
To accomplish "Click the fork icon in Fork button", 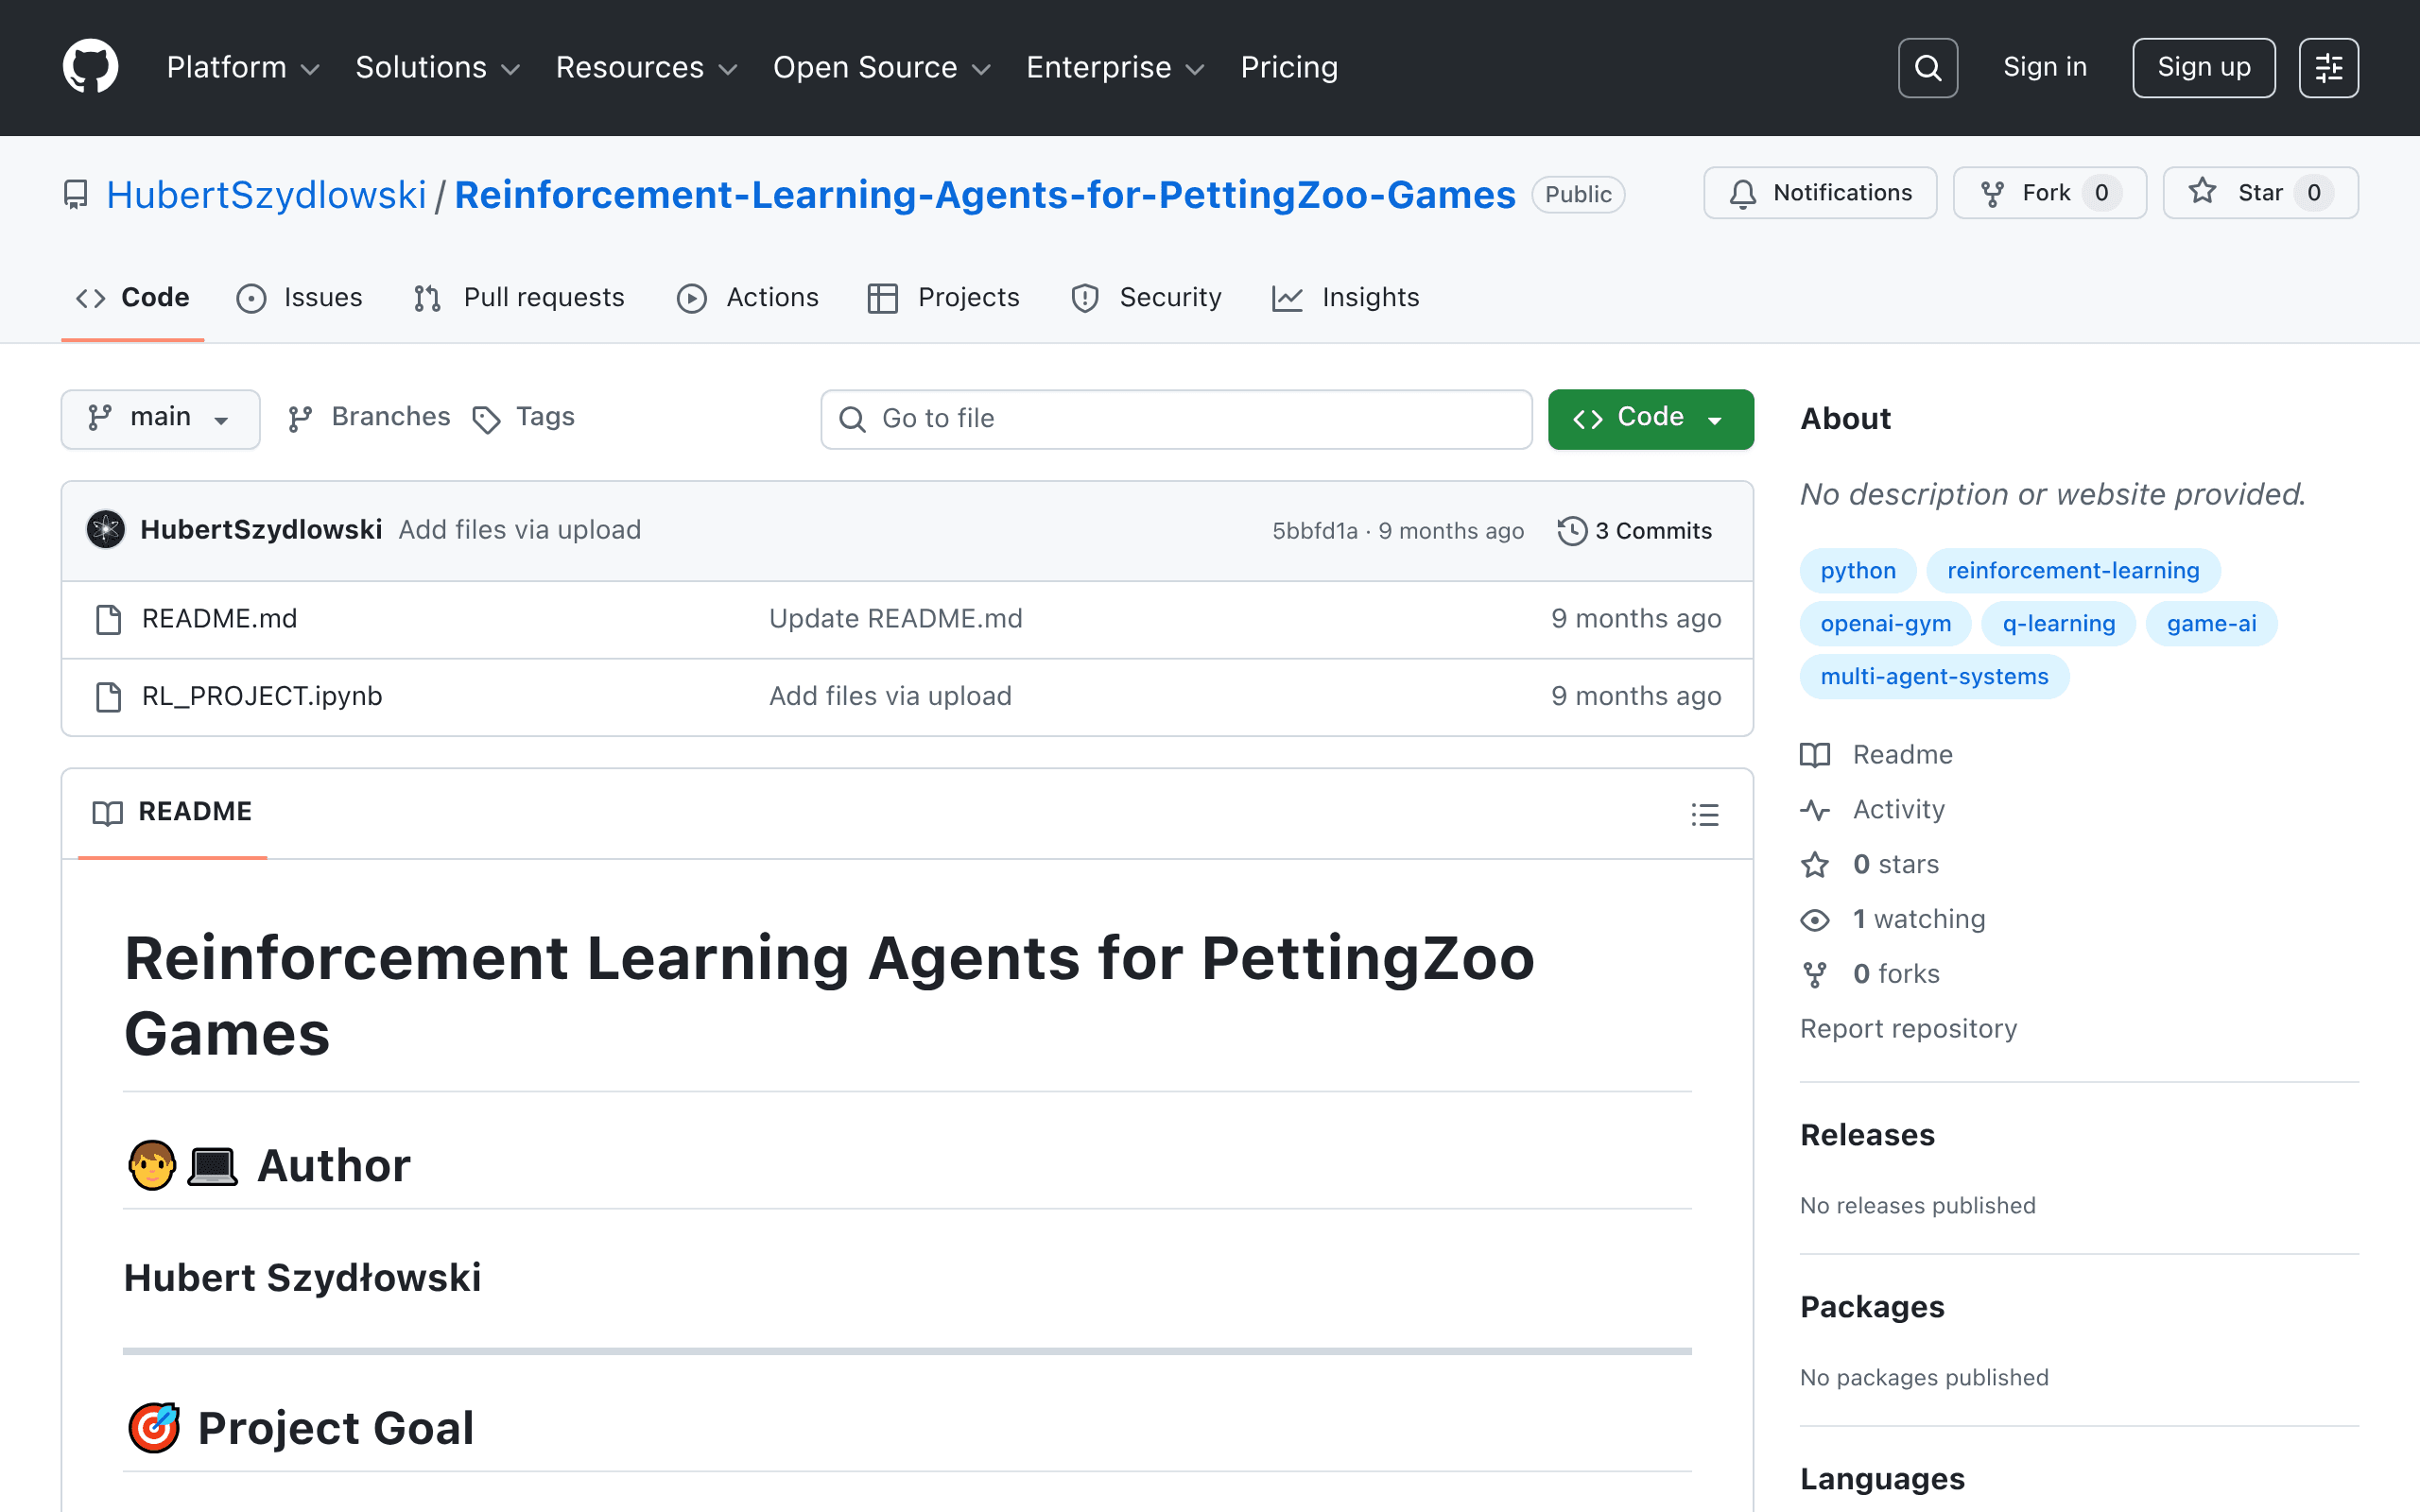I will click(x=1992, y=193).
